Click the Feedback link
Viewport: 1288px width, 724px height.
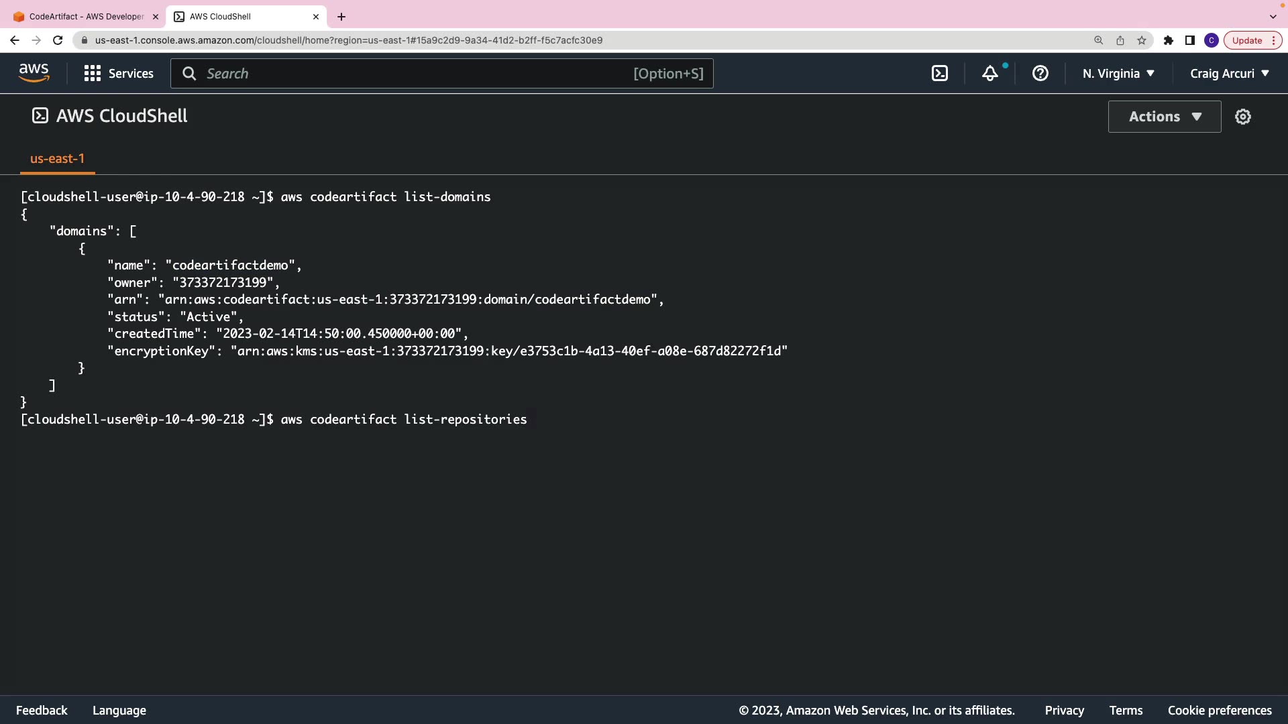coord(42,710)
